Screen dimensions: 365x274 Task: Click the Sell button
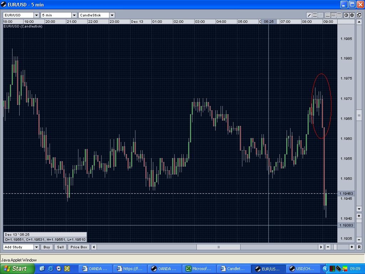pyautogui.click(x=61, y=247)
